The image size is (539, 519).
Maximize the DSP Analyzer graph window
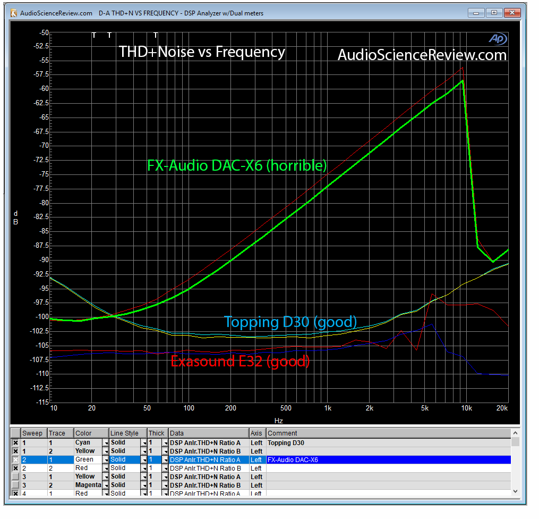(494, 13)
